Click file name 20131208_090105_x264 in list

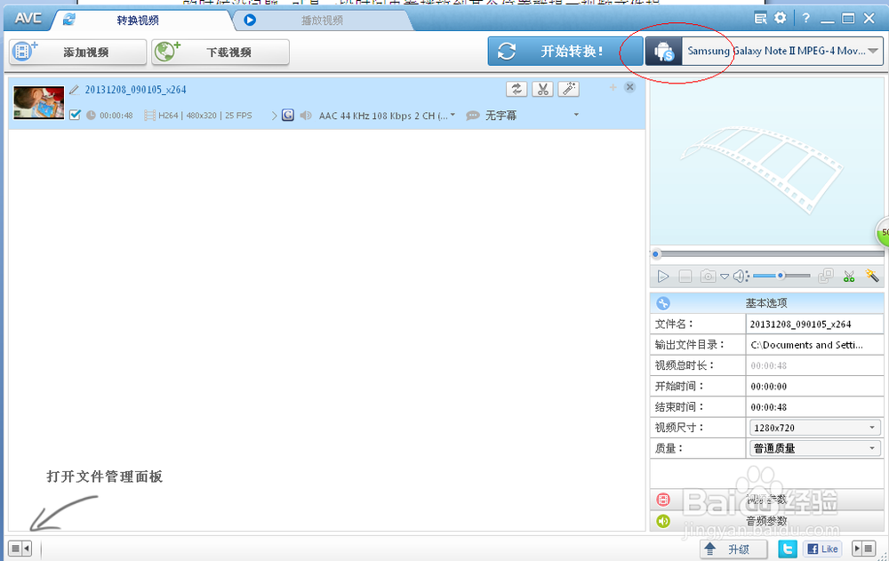tap(135, 90)
